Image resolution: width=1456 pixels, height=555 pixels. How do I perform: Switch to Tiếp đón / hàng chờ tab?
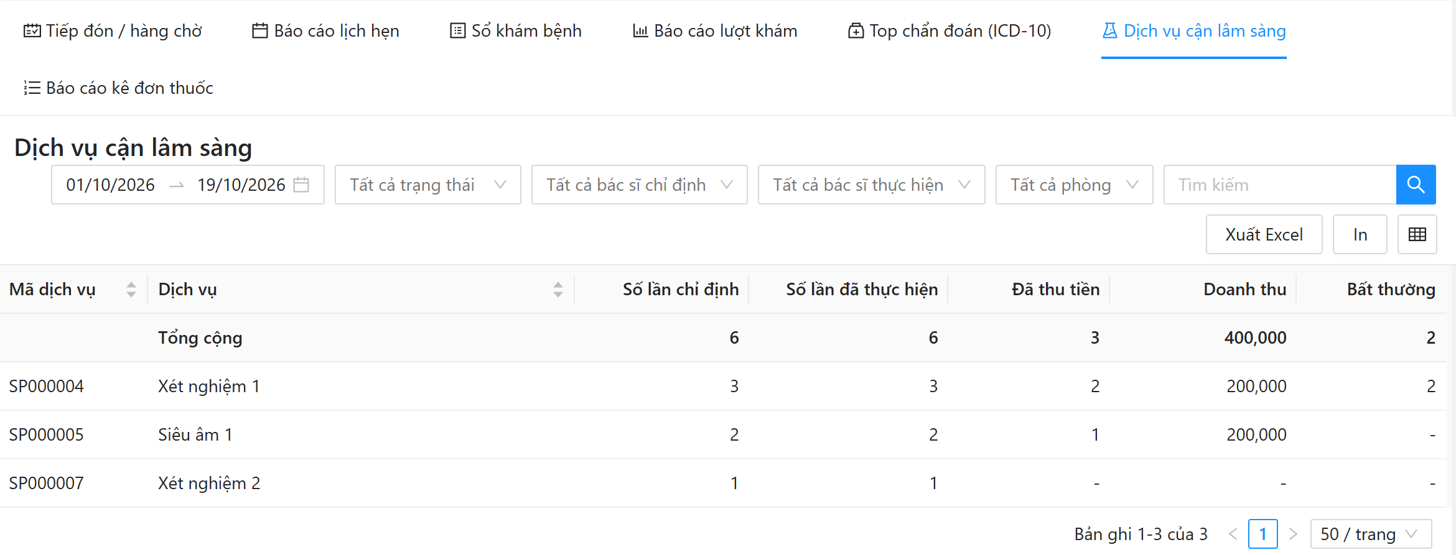(x=113, y=30)
